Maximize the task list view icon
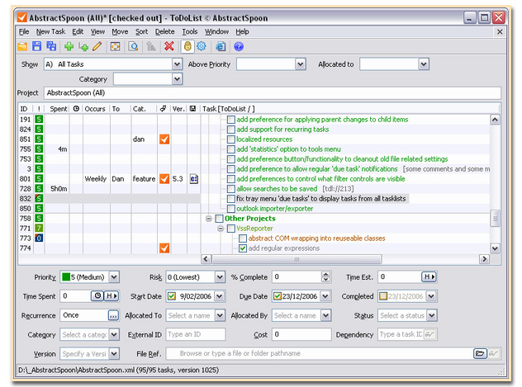522x387 pixels. (x=115, y=46)
